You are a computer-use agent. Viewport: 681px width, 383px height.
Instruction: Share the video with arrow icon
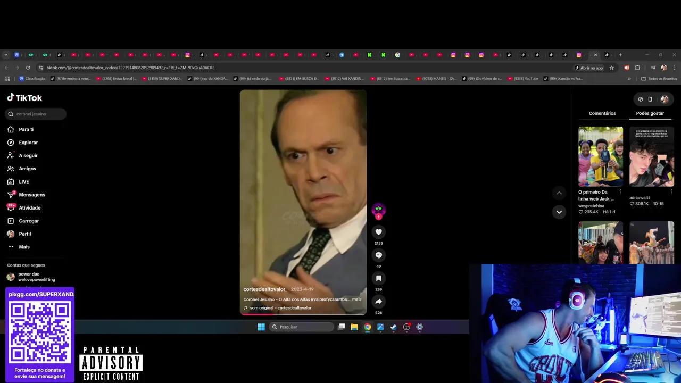tap(378, 302)
